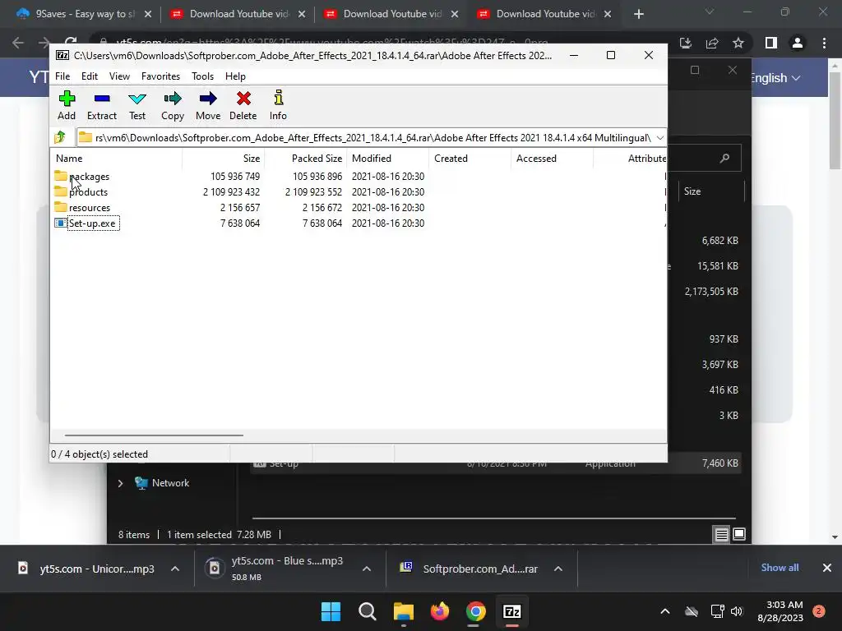Click the 105 936 749 size value
The image size is (842, 631).
[234, 177]
